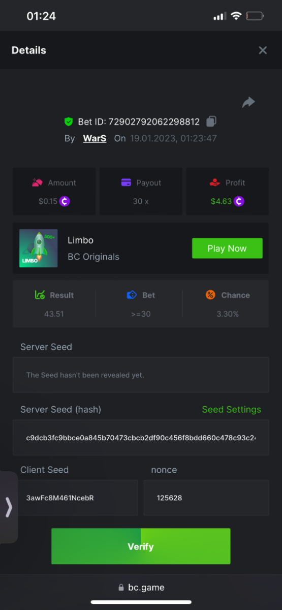Open the WarS user profile link
282x610 pixels.
tap(95, 138)
